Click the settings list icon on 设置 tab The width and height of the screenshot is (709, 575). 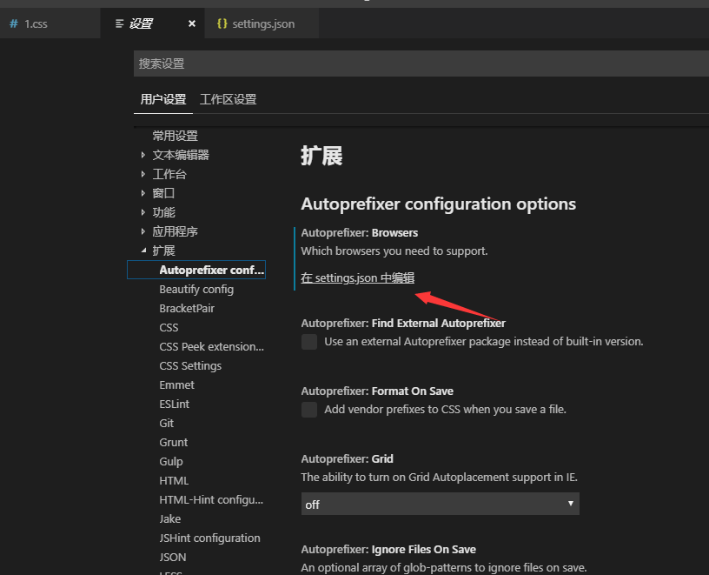tap(119, 23)
